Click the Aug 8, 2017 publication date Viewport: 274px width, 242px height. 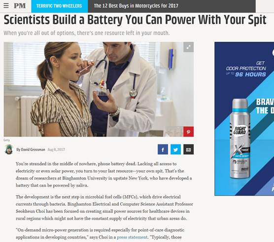(56, 149)
